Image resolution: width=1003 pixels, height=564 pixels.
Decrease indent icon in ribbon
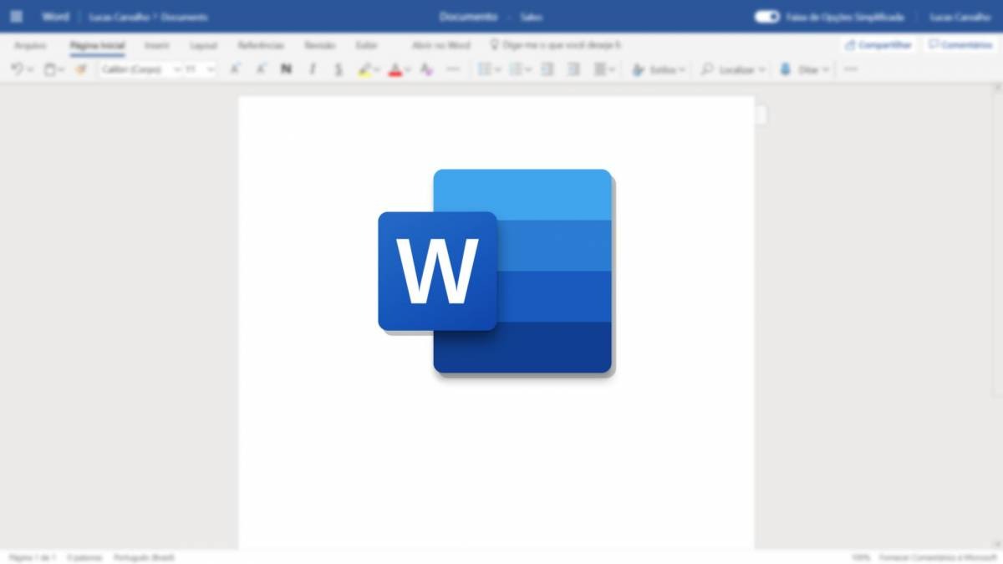point(547,70)
